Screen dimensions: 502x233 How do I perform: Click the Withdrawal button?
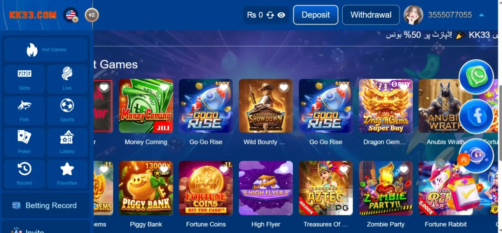click(x=371, y=15)
